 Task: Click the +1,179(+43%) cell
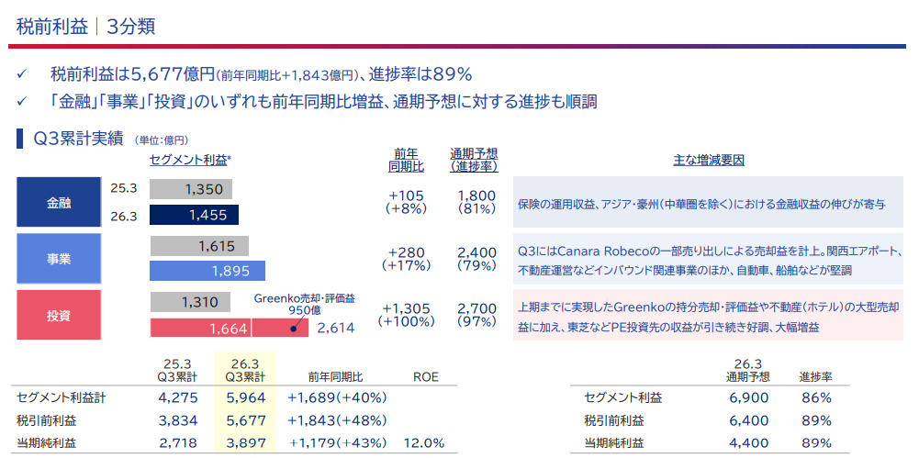[339, 442]
